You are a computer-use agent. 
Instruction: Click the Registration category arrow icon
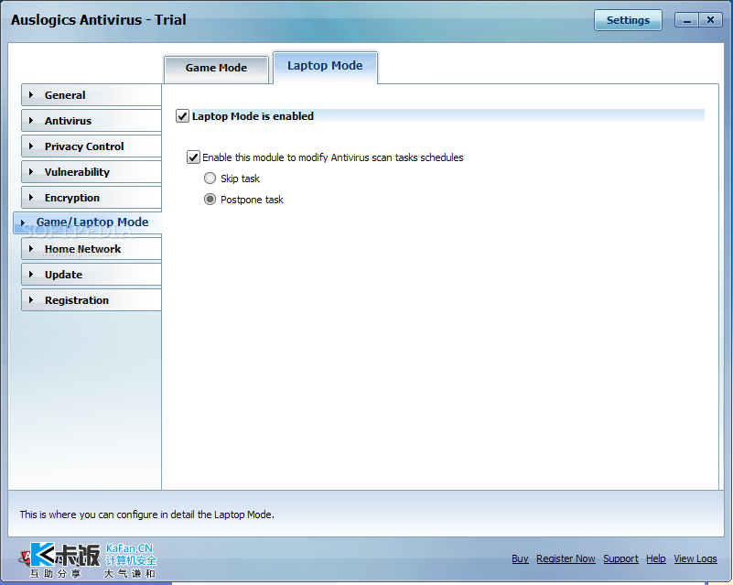(31, 300)
